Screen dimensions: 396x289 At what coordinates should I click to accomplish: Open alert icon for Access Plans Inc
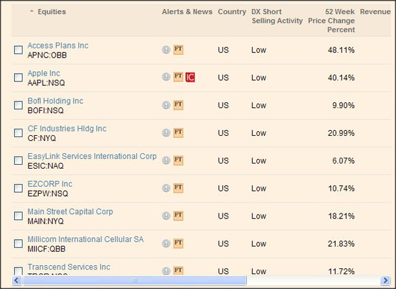tap(166, 50)
